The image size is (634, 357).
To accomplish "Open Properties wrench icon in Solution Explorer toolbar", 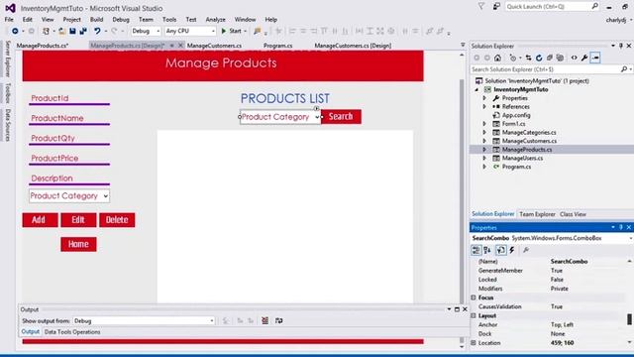I will (584, 58).
